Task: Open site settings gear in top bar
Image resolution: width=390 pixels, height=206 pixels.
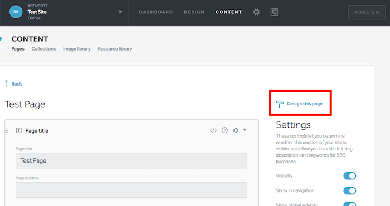Action: tap(256, 12)
